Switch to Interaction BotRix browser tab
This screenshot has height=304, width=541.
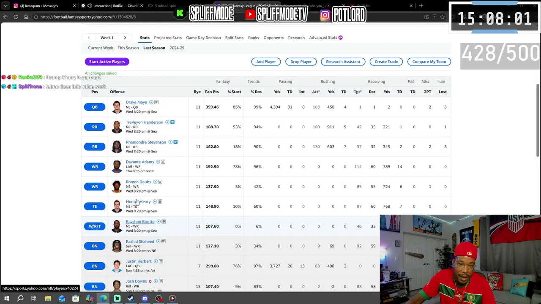(112, 6)
